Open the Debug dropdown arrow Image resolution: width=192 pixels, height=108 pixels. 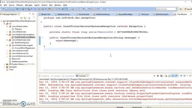point(20,9)
